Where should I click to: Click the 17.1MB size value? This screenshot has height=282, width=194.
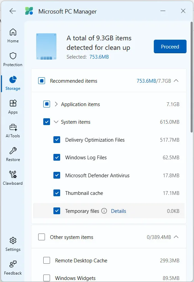click(171, 193)
